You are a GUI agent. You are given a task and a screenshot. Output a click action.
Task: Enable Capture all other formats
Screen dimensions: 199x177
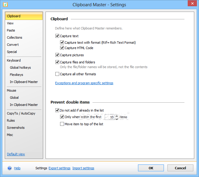[57, 74]
